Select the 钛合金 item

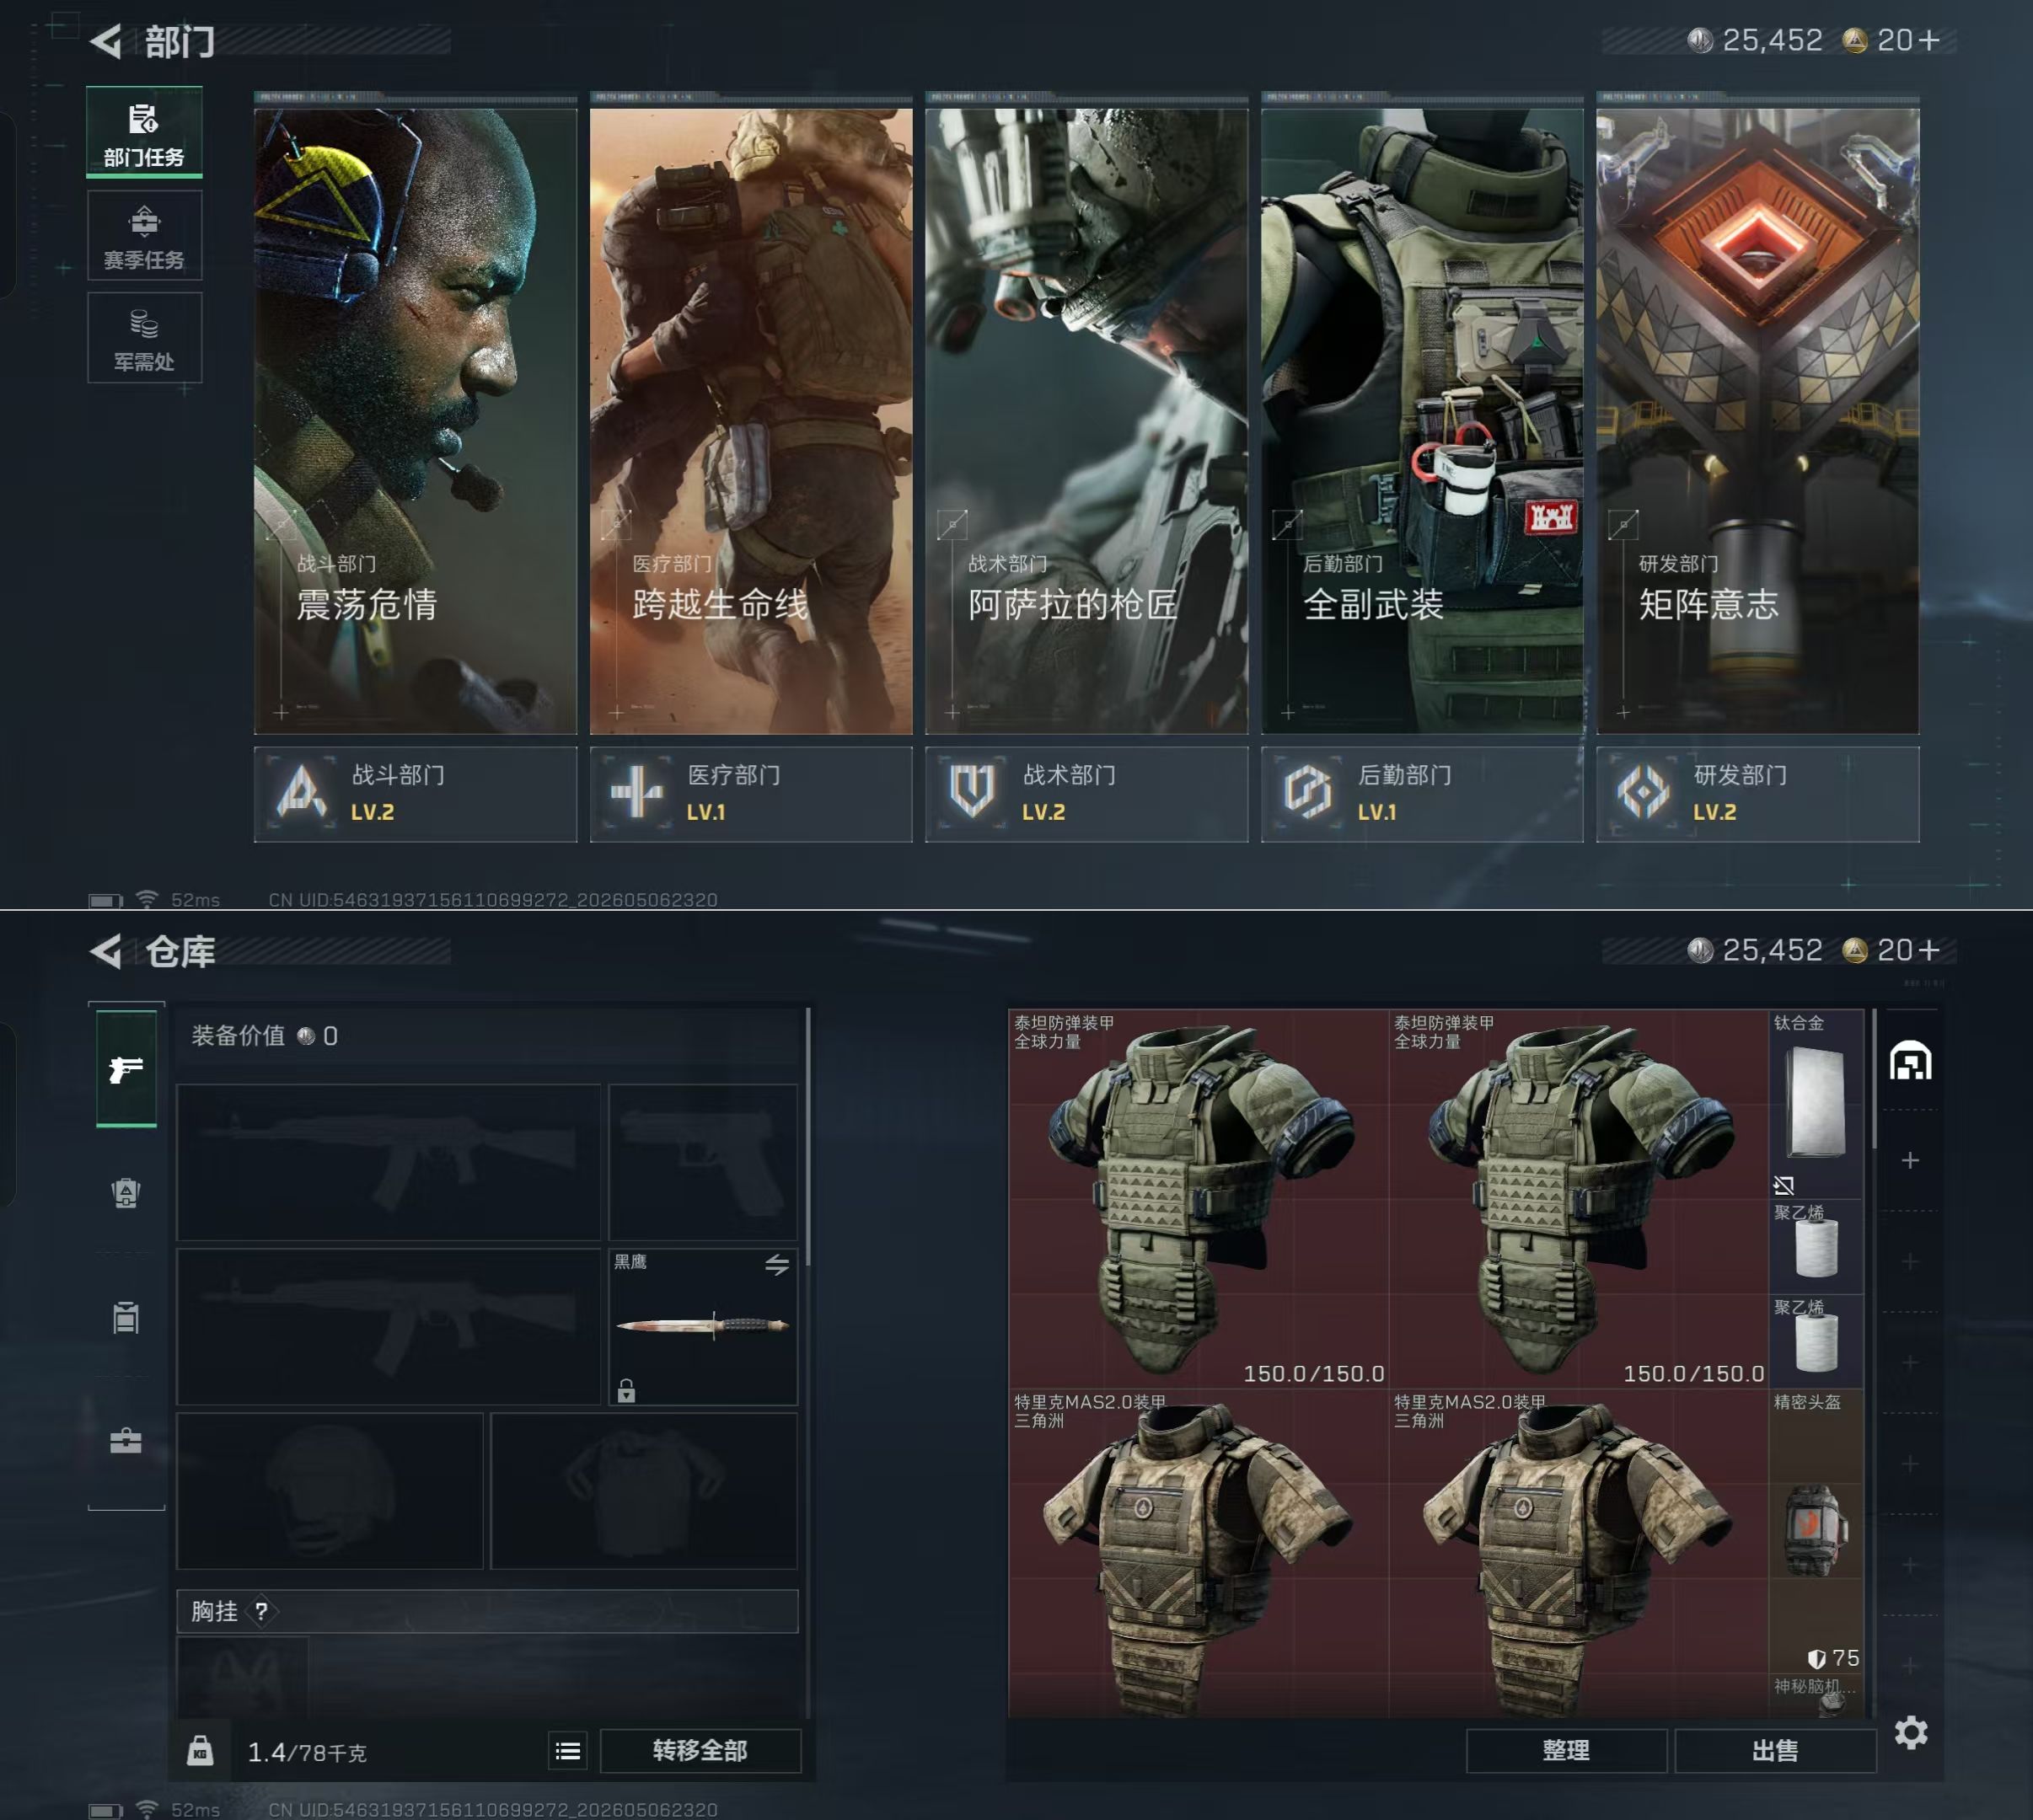pyautogui.click(x=1817, y=1104)
